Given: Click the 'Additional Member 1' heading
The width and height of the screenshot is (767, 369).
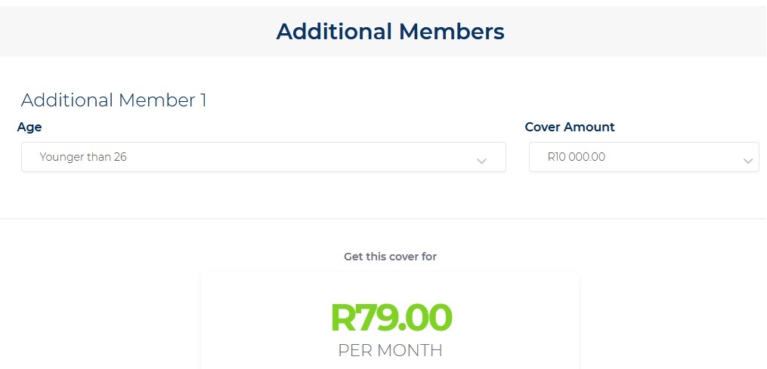Looking at the screenshot, I should [x=113, y=100].
